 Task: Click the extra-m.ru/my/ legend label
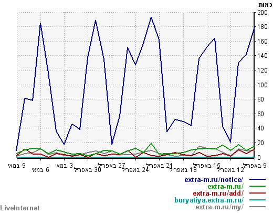(x=219, y=207)
